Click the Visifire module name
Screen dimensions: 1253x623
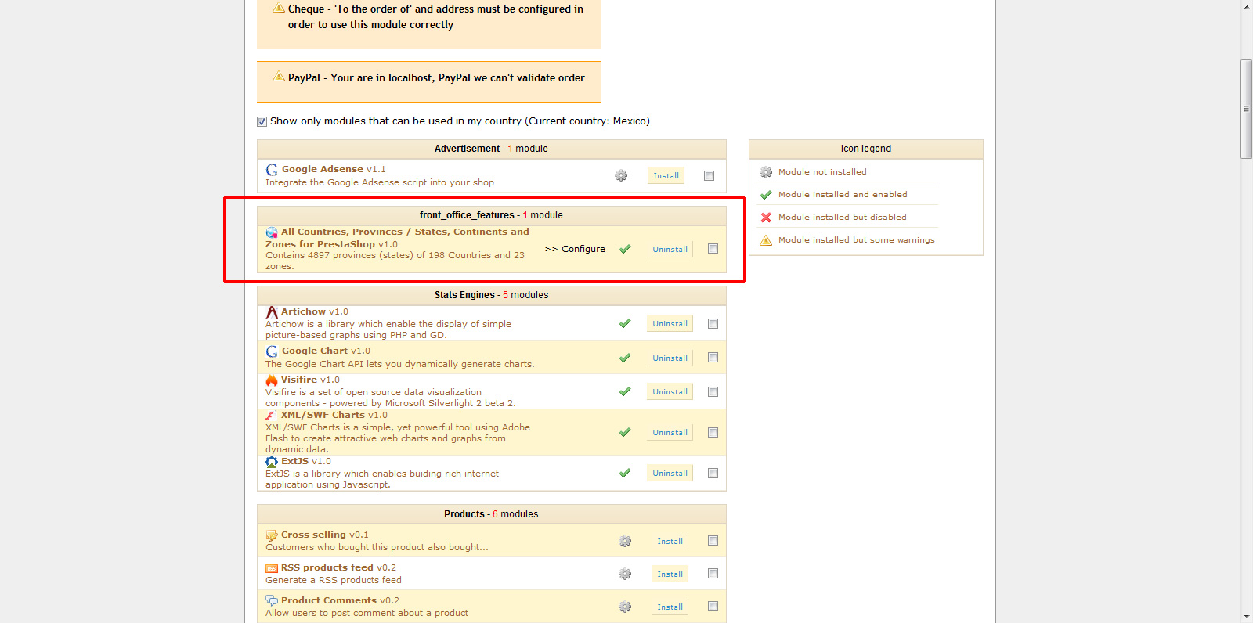tap(299, 380)
